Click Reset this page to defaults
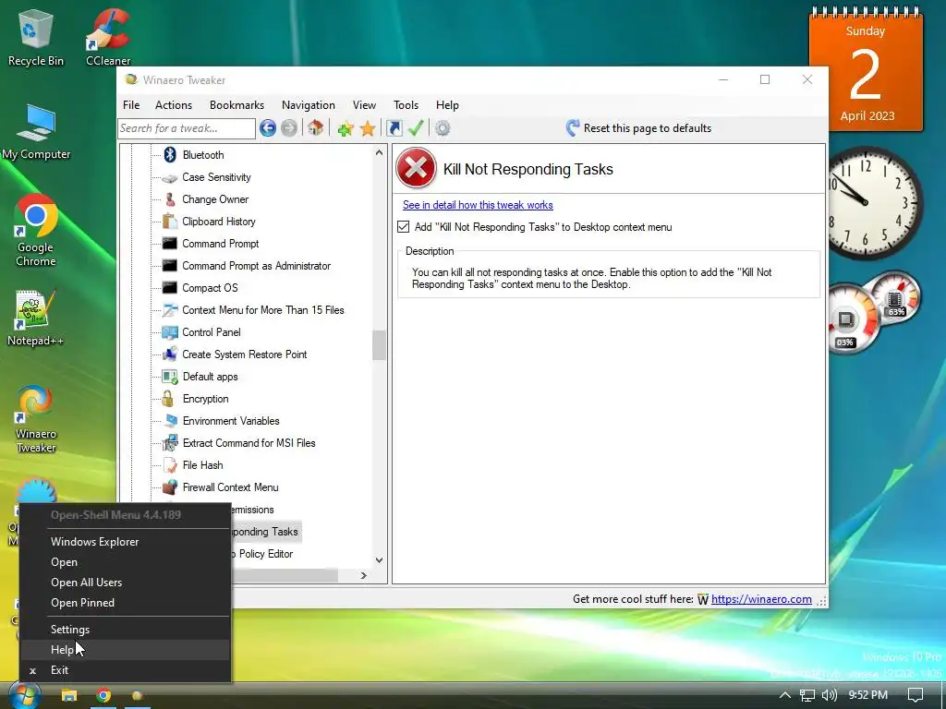The height and width of the screenshot is (709, 946). (x=638, y=127)
